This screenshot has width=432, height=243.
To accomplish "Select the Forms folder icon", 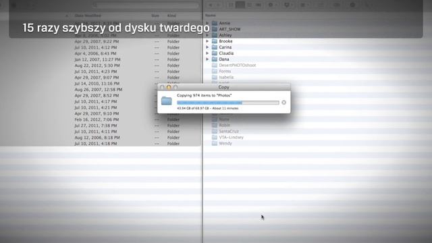I will [x=215, y=72].
